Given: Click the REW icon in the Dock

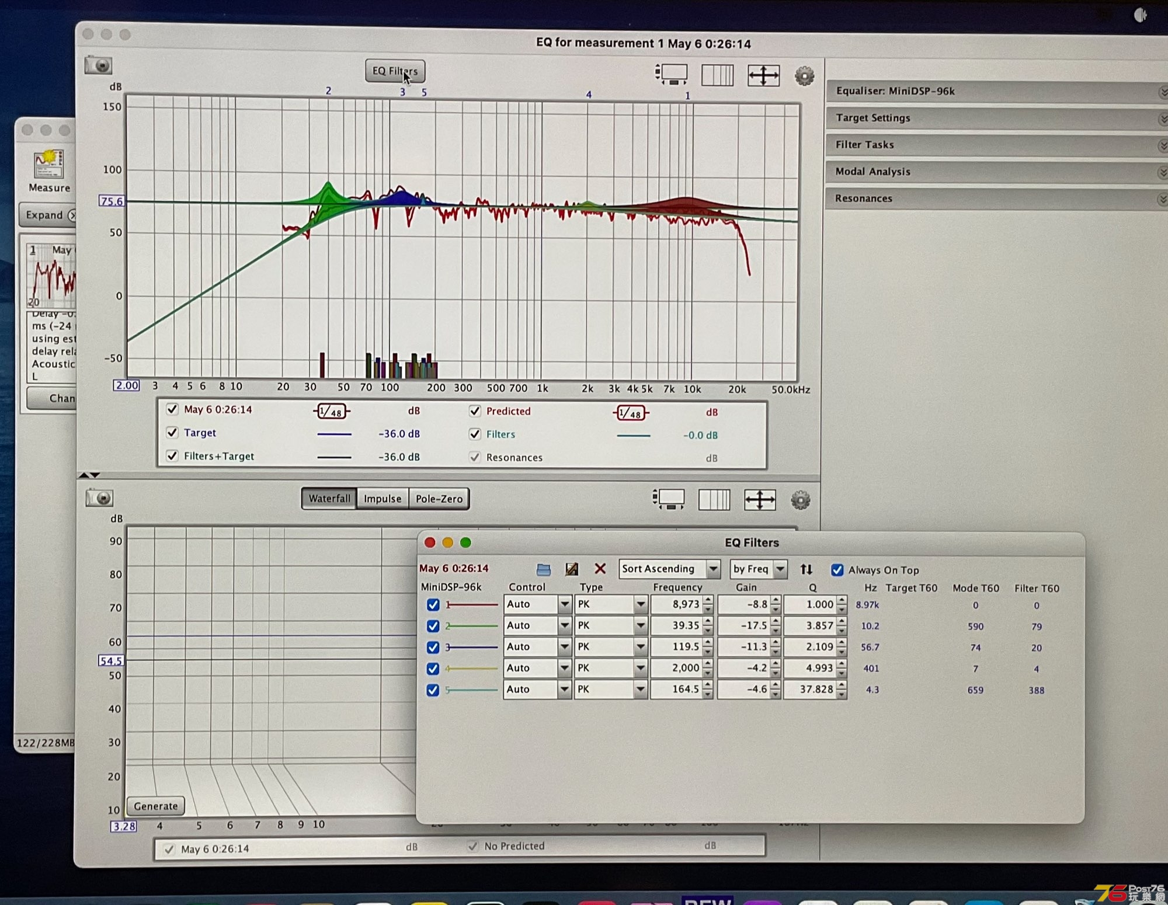Looking at the screenshot, I should [x=707, y=900].
